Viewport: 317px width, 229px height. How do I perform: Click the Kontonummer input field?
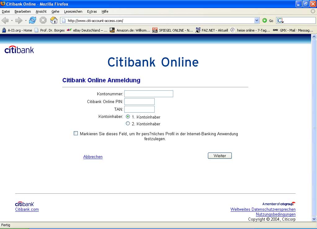[149, 94]
